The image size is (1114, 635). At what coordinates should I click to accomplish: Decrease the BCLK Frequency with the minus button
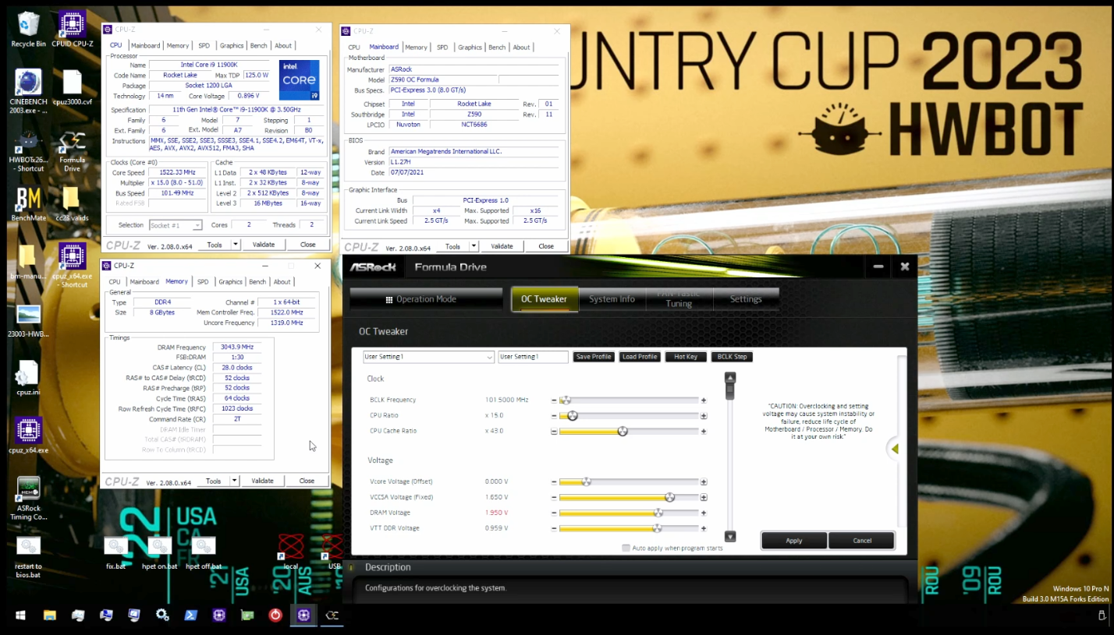click(x=555, y=400)
